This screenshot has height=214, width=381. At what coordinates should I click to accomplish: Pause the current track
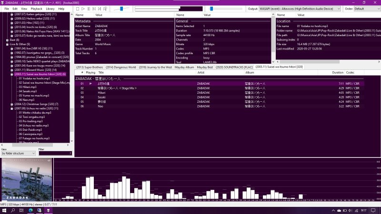point(89,9)
